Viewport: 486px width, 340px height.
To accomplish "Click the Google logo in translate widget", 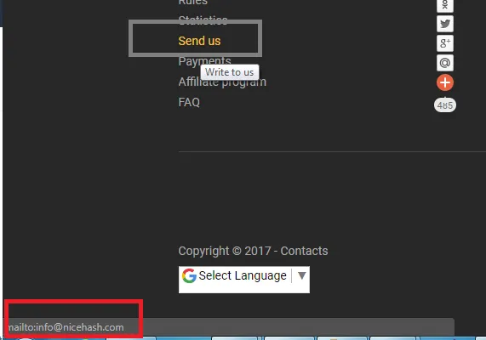I will click(189, 275).
